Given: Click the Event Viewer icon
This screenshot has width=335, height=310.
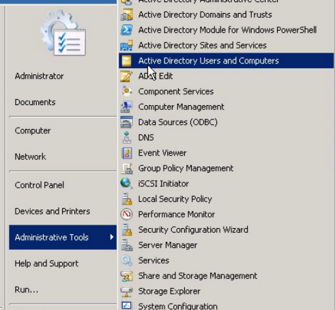Looking at the screenshot, I should 127,153.
